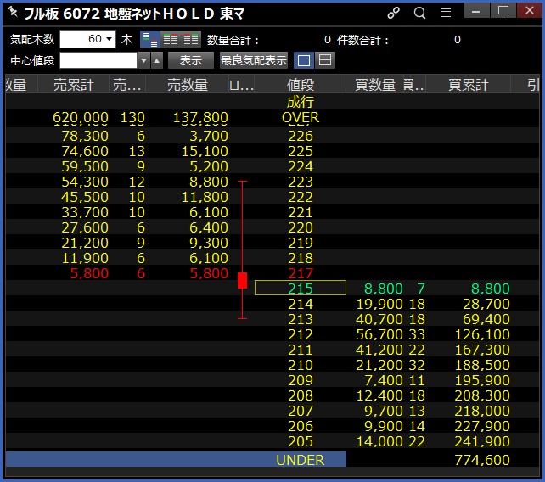The height and width of the screenshot is (482, 545).
Task: Click the 買累計 column header
Action: point(469,85)
